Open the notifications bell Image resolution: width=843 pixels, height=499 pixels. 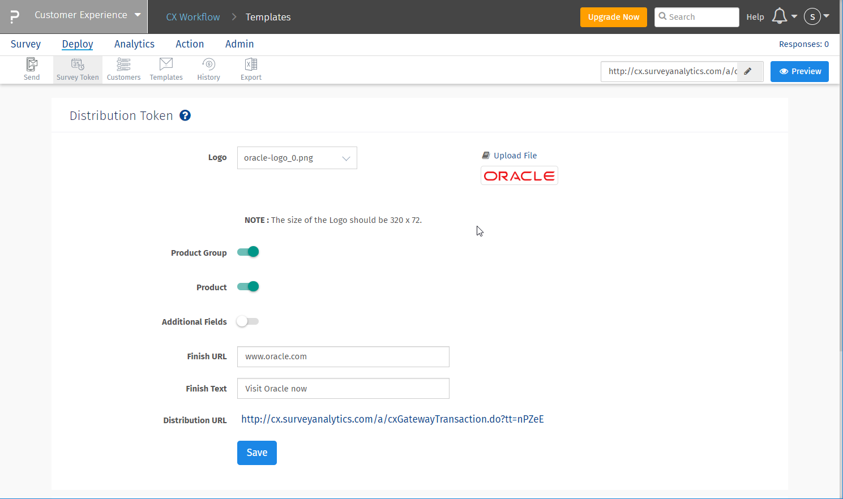point(780,16)
